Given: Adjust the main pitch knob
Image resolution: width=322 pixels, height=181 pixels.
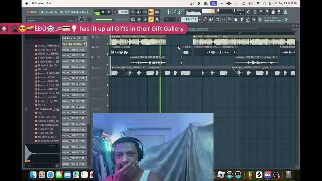Looking at the screenshot, I should (x=89, y=19).
